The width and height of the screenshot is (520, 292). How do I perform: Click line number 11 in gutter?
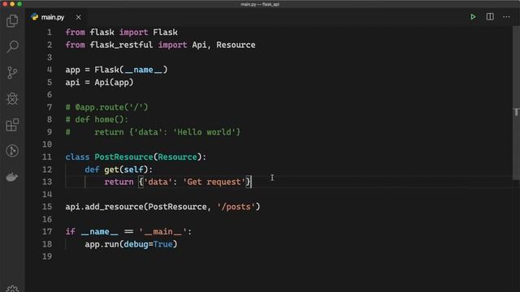pos(47,157)
